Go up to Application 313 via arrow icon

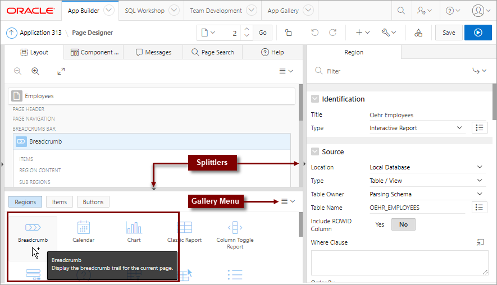[x=11, y=33]
